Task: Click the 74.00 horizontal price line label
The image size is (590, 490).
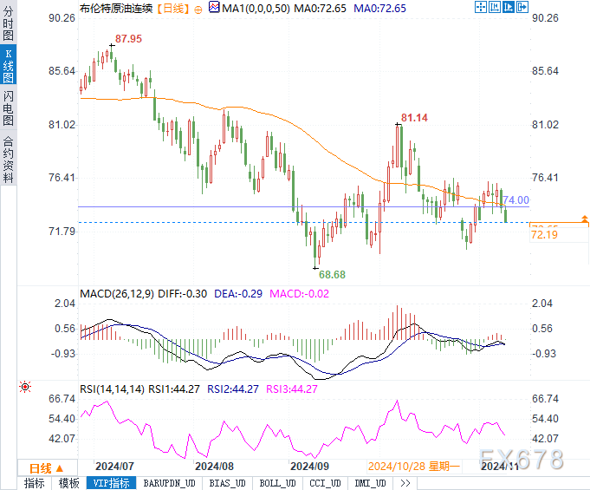Action: click(x=515, y=200)
